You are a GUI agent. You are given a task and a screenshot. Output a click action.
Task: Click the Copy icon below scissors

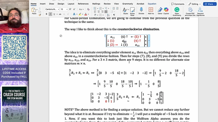(x=40, y=12)
